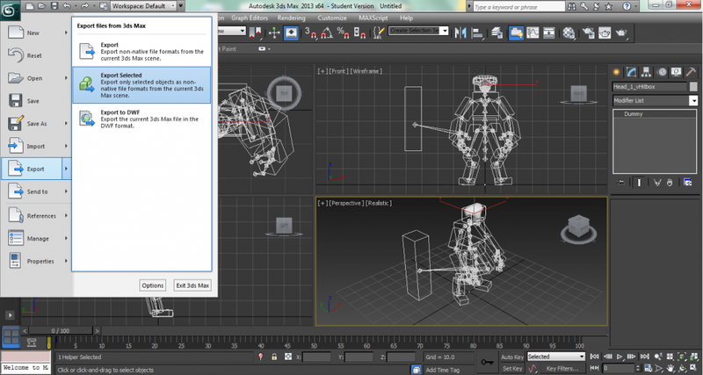The image size is (703, 375).
Task: Open the Manage Layers icon
Action: coord(496,32)
